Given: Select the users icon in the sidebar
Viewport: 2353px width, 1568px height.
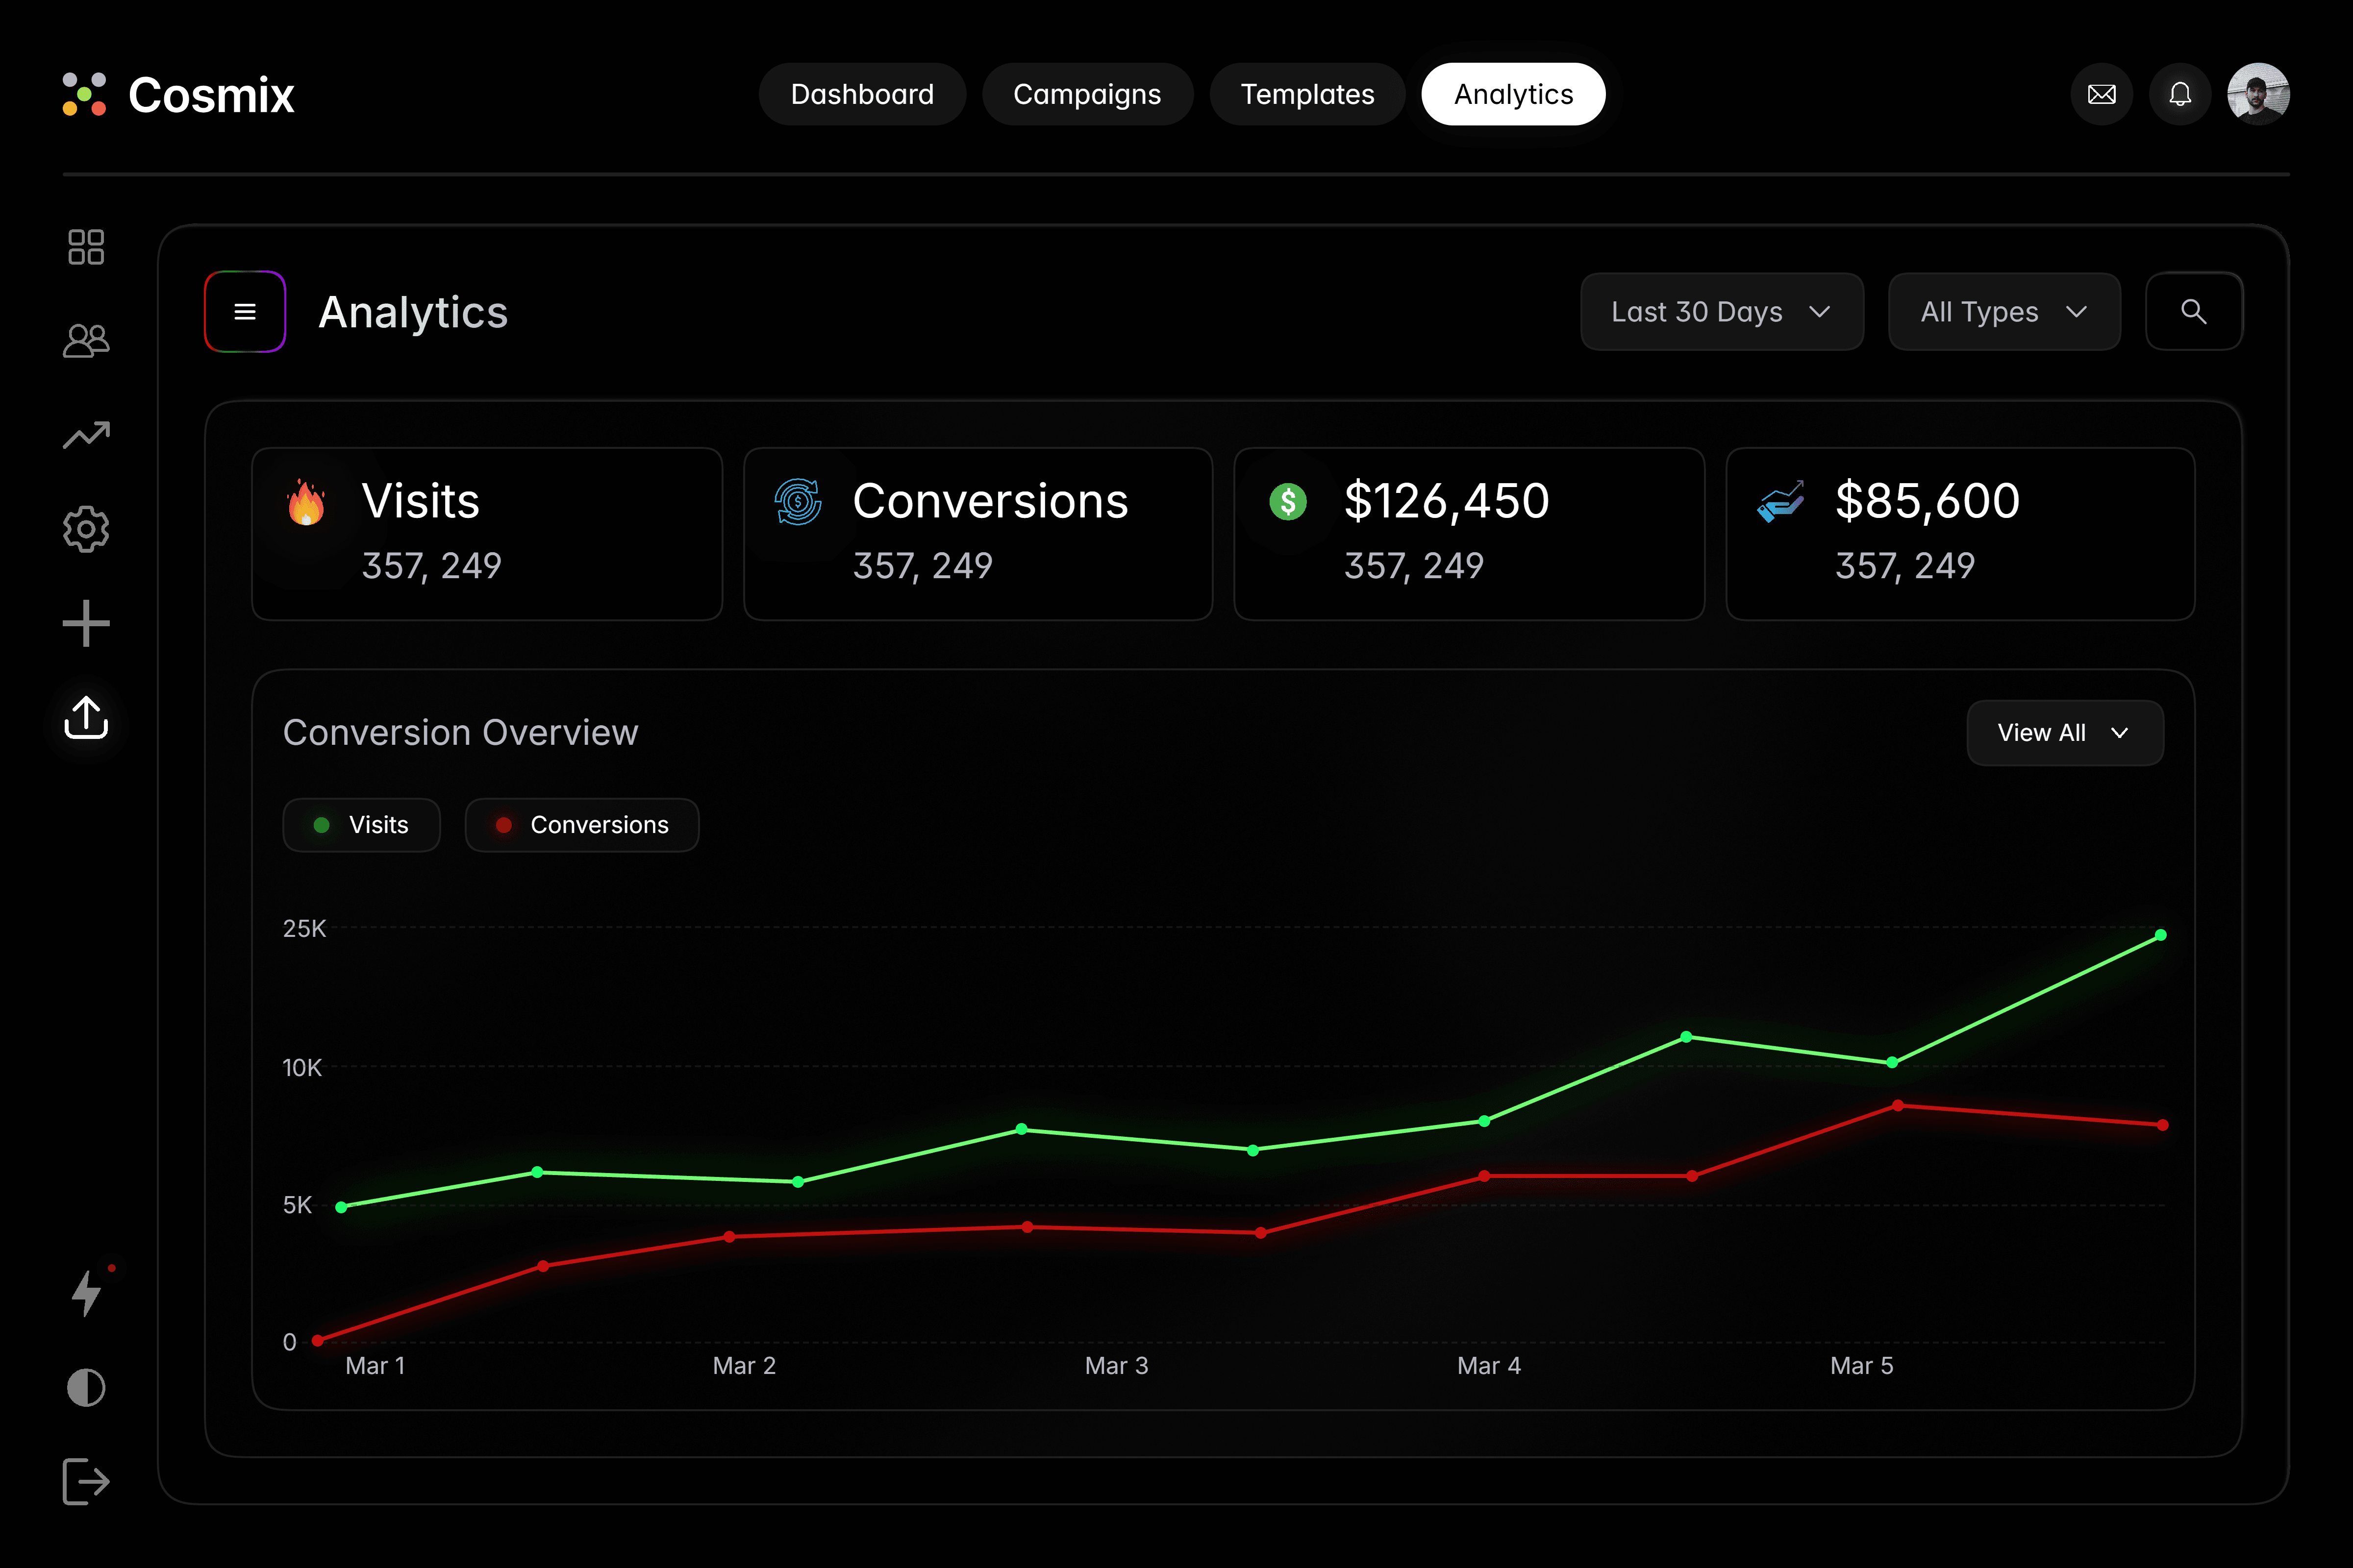Looking at the screenshot, I should coord(86,340).
